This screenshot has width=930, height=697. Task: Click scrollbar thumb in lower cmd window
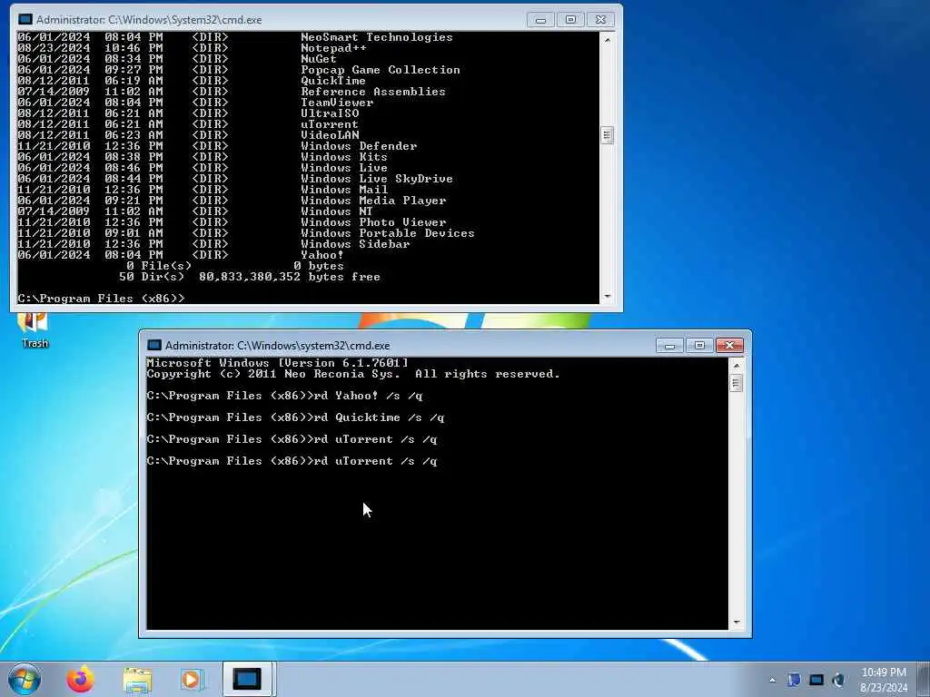click(736, 384)
